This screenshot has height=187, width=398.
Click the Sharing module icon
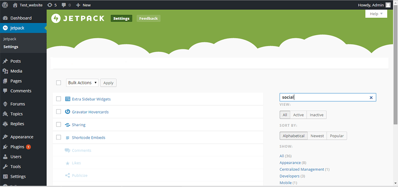68,125
